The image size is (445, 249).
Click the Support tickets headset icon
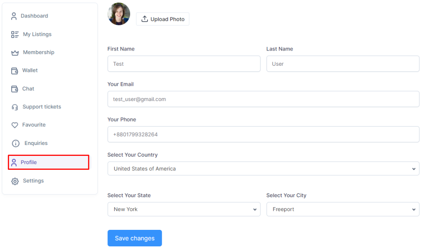(x=15, y=107)
